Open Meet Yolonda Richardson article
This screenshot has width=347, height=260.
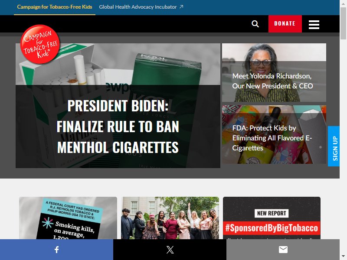point(274,72)
